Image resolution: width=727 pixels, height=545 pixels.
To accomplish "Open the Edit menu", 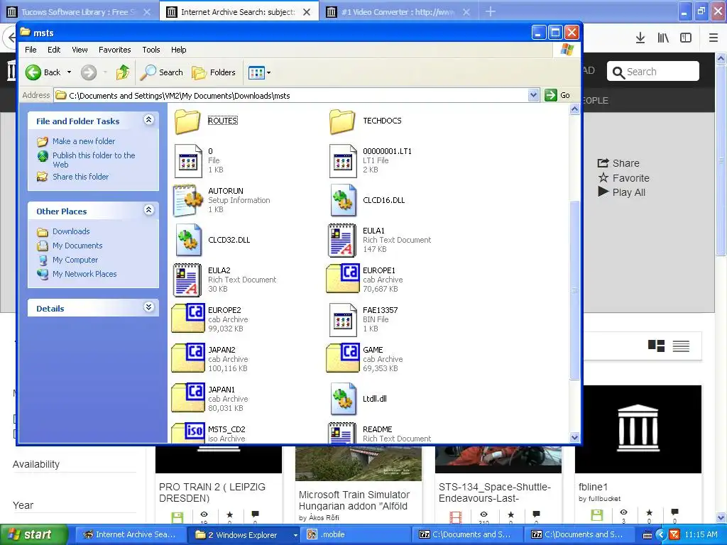I will pos(54,50).
